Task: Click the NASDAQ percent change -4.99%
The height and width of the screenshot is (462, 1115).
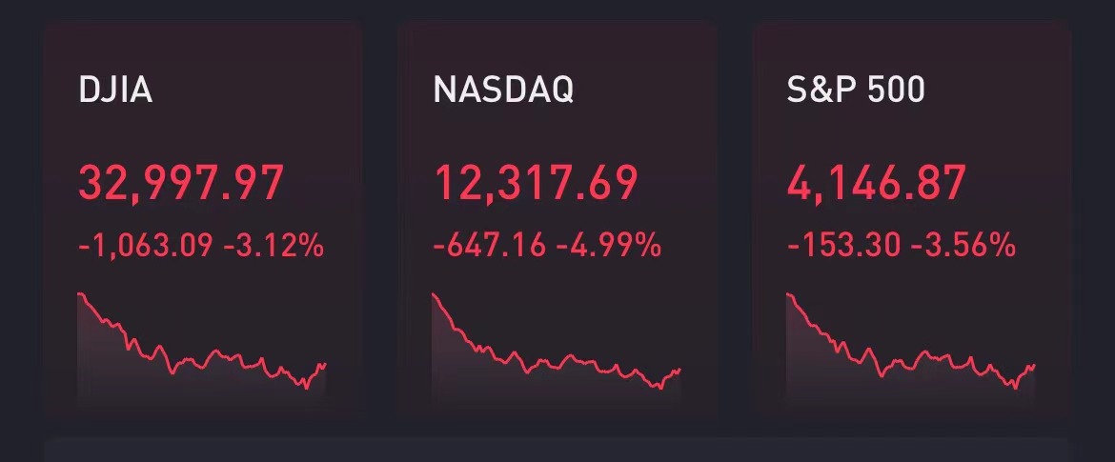Action: [x=609, y=246]
